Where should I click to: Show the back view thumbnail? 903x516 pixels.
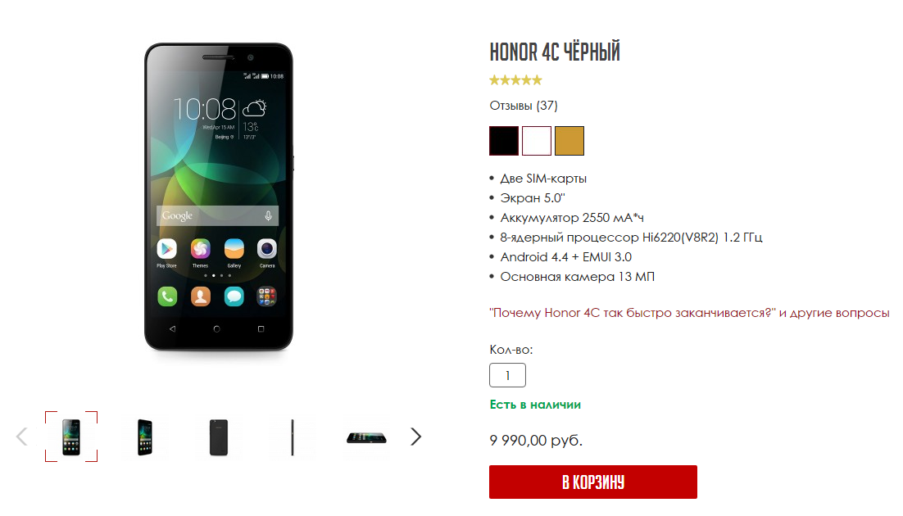pos(219,437)
